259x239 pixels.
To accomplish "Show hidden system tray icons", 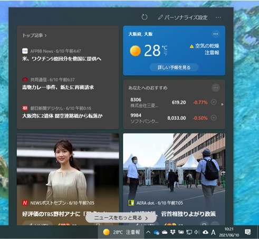I will click(148, 232).
